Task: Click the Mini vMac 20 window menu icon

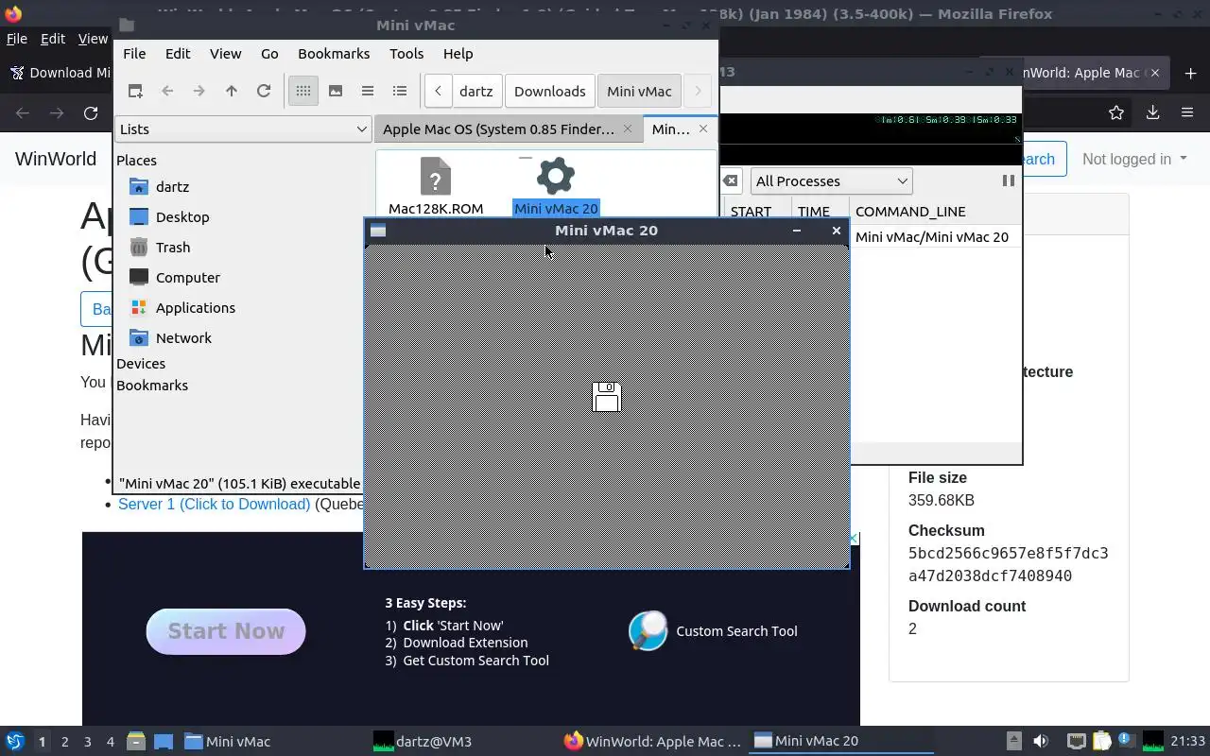Action: click(378, 231)
